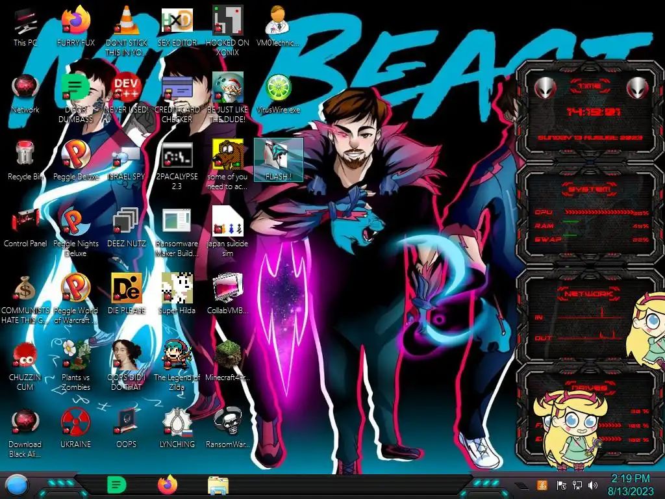Open the volume speaker tray icon

[593, 485]
